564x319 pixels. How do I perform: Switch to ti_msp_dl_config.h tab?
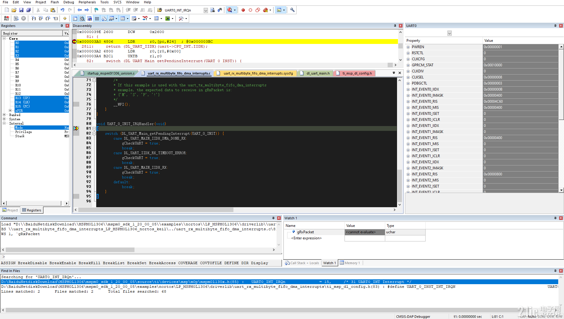(x=354, y=73)
